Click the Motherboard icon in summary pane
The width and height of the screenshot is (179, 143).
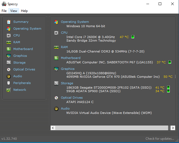(x=56, y=58)
